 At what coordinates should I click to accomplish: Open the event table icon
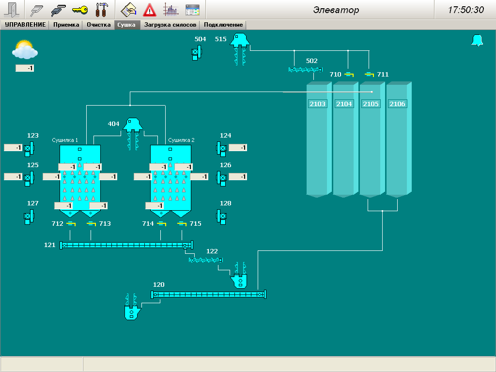(x=192, y=10)
